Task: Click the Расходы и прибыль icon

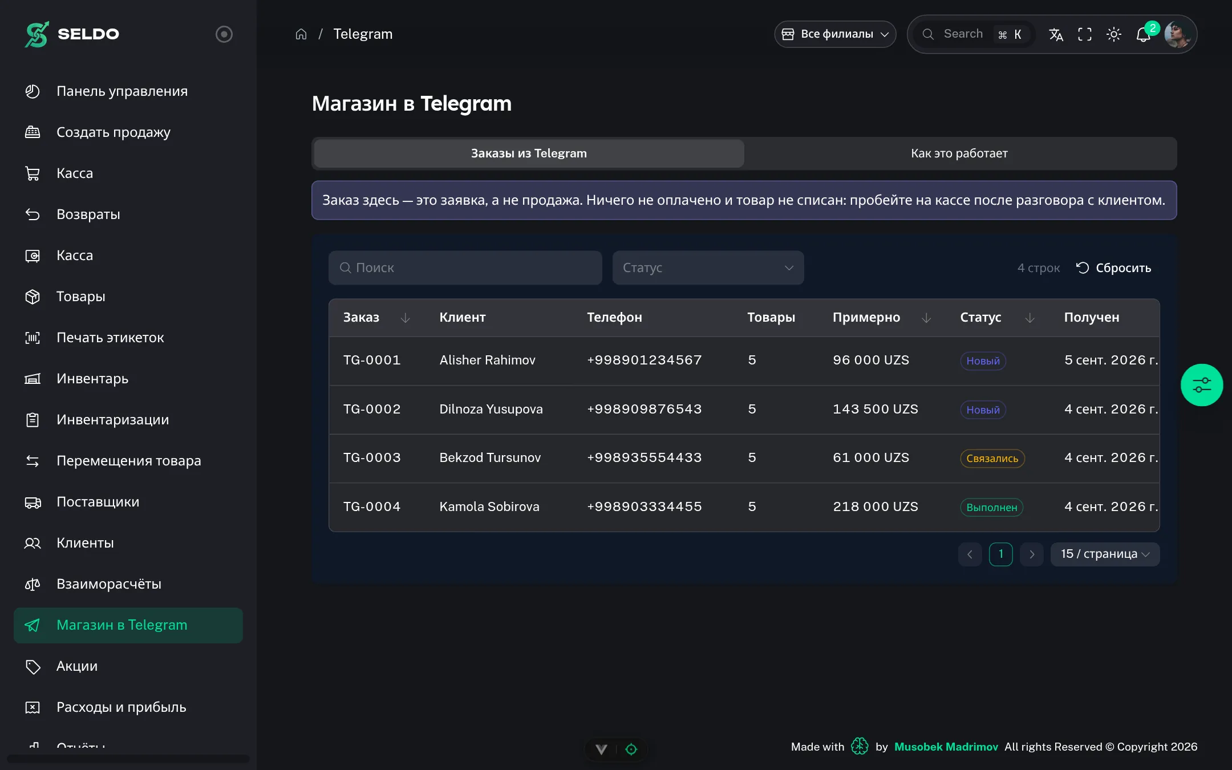Action: coord(33,707)
